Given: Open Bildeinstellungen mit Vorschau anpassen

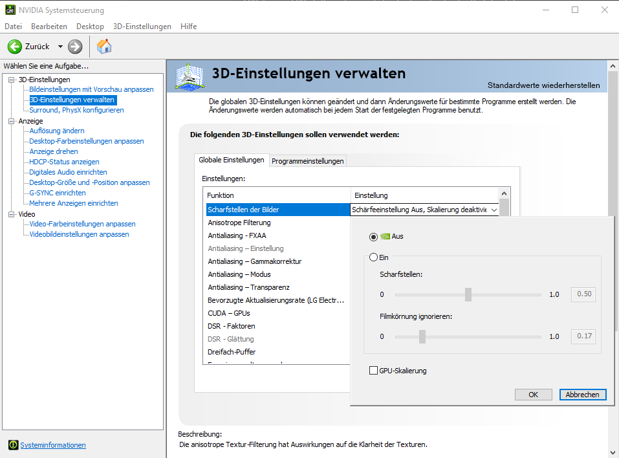Looking at the screenshot, I should click(91, 89).
